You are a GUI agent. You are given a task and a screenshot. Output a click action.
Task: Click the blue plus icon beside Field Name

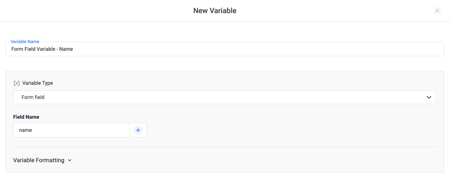point(138,130)
